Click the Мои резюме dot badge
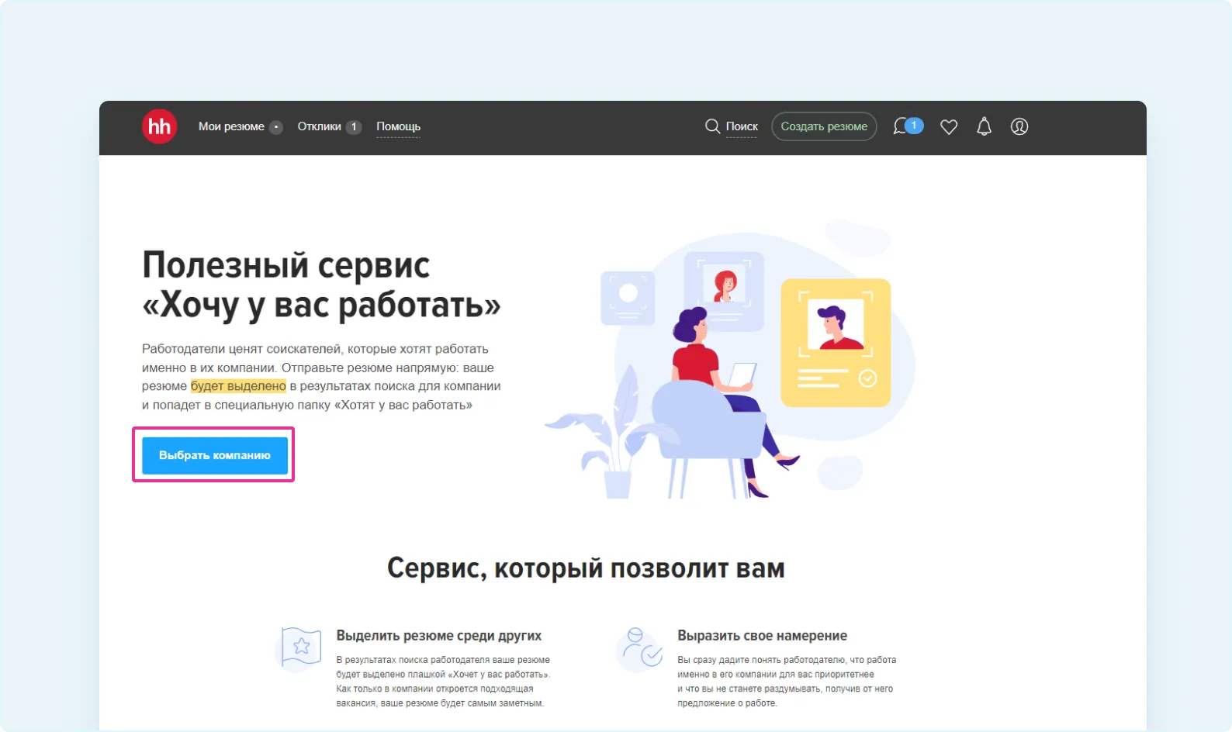This screenshot has width=1232, height=732. click(x=276, y=127)
